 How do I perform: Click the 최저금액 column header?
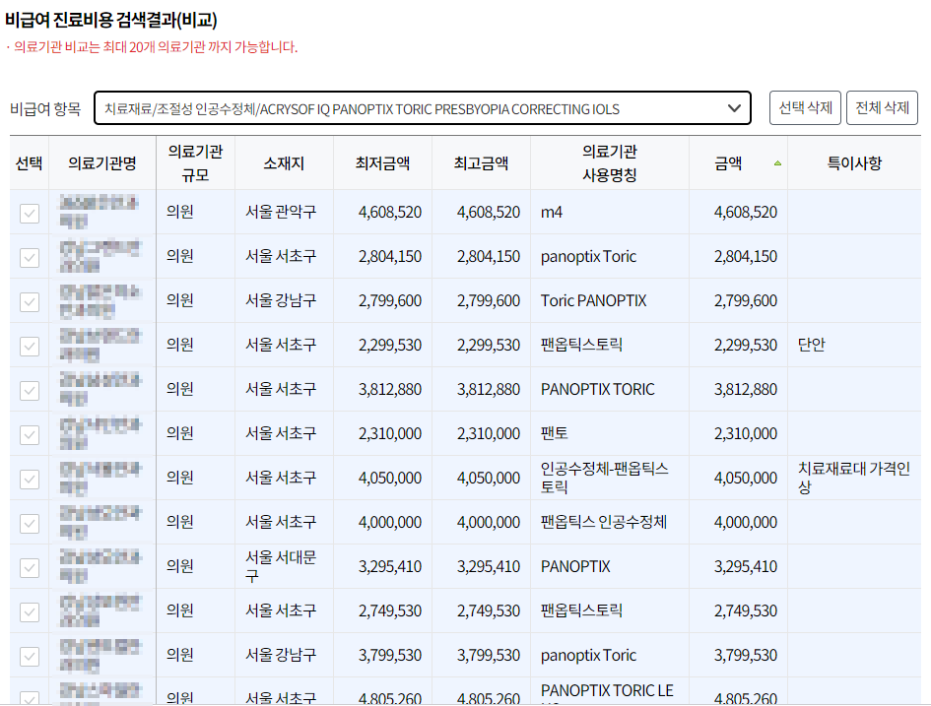click(382, 163)
